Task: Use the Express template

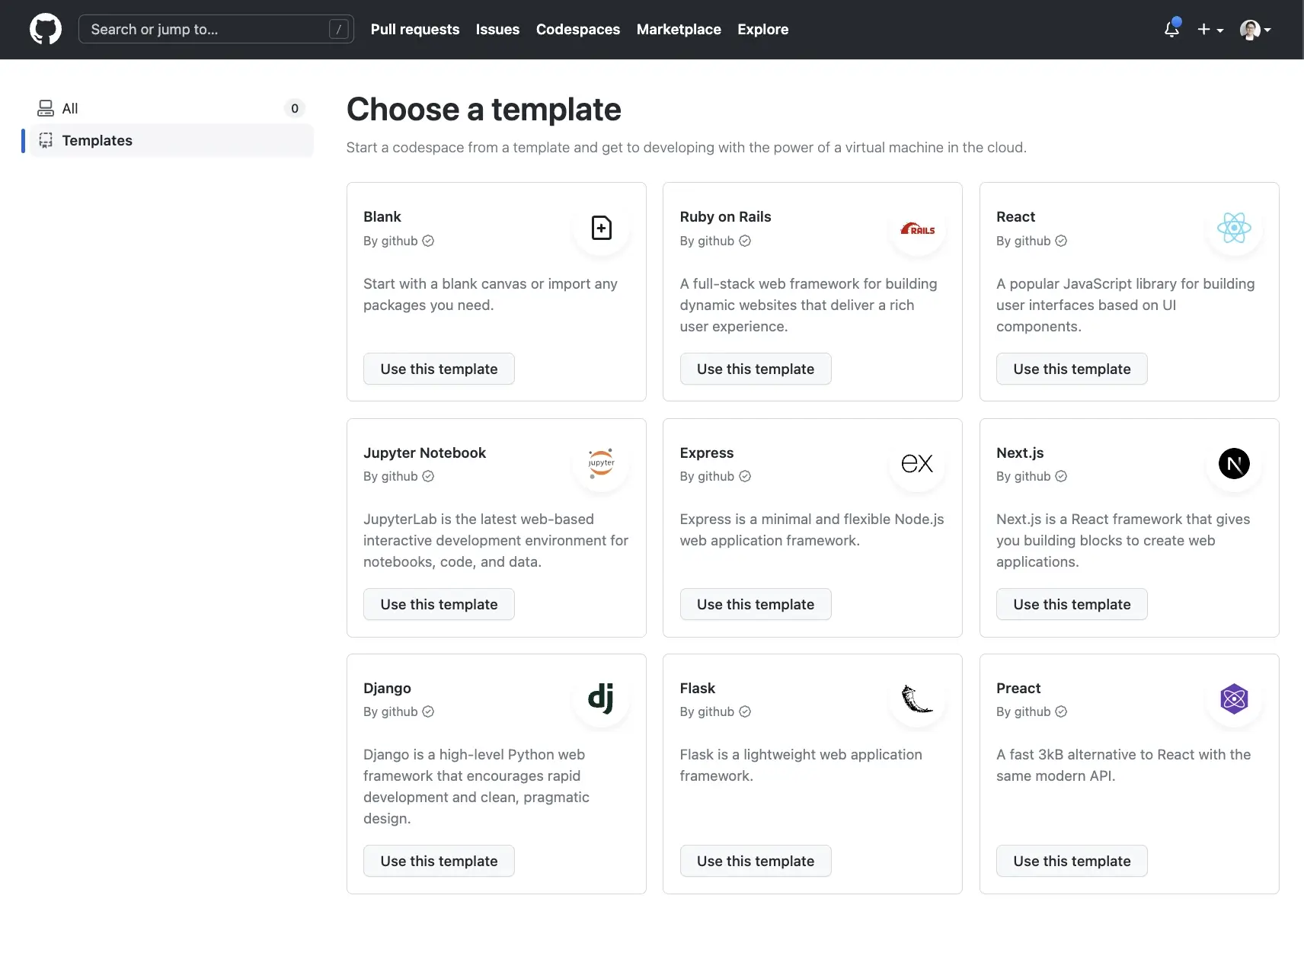Action: 755,604
